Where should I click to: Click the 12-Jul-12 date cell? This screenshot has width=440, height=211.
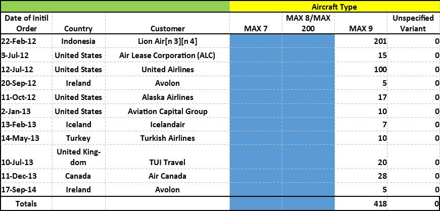(26, 69)
